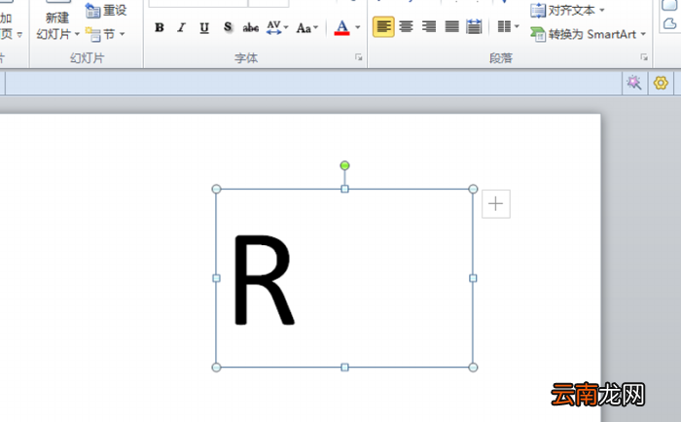Click the right middle sizing handle

click(473, 278)
